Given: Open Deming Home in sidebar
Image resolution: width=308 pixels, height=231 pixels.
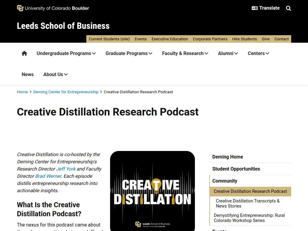Looking at the screenshot, I should (x=228, y=157).
